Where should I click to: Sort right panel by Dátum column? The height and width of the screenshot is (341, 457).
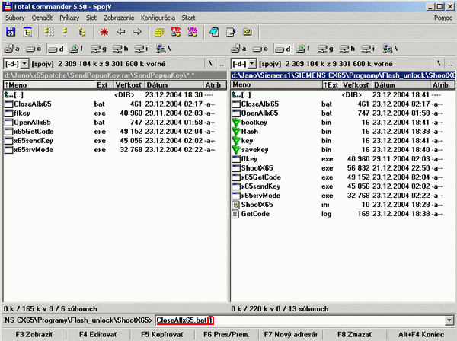point(400,85)
